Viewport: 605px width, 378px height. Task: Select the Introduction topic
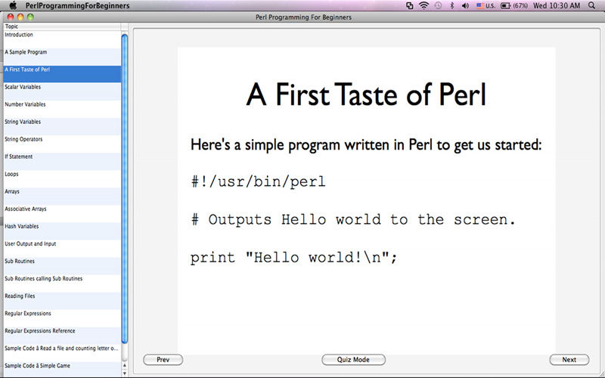coord(62,39)
